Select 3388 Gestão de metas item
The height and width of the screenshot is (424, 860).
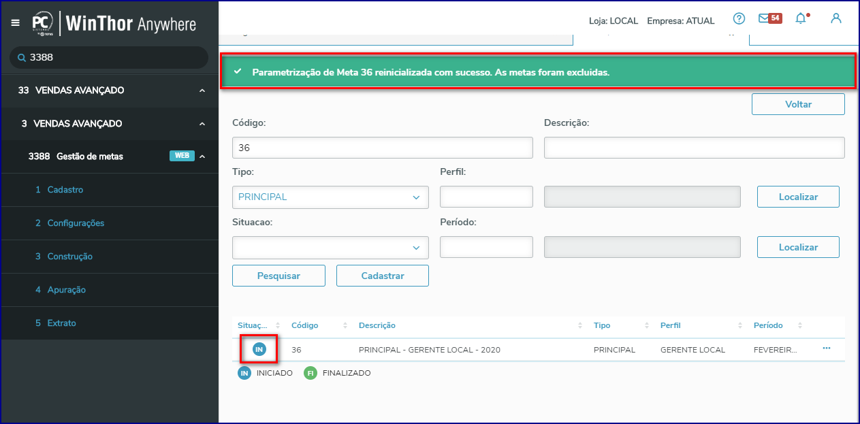[x=109, y=157]
